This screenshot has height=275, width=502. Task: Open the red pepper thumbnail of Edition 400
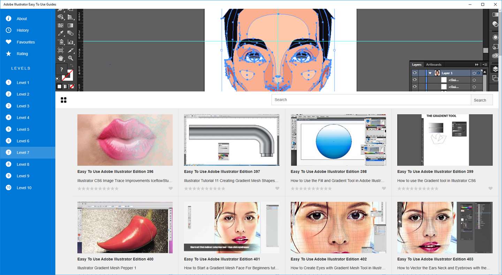pos(125,227)
